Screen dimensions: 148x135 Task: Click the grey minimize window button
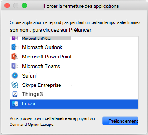[16, 6]
